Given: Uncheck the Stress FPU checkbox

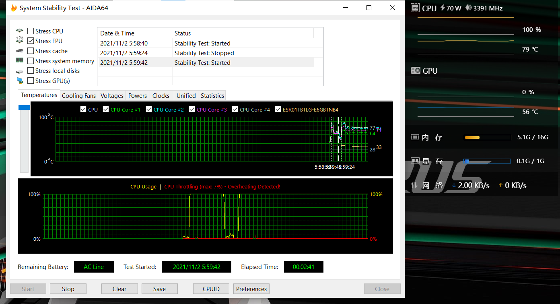Looking at the screenshot, I should pyautogui.click(x=31, y=41).
